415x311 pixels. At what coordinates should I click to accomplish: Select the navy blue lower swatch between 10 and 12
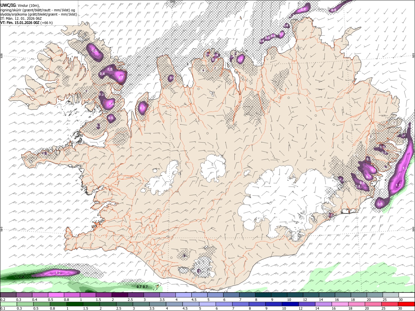(x=290, y=304)
